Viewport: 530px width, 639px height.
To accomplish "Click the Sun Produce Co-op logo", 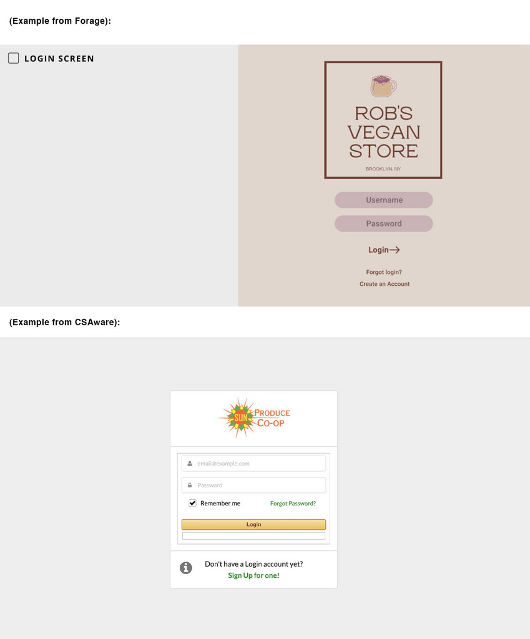I will [x=254, y=417].
